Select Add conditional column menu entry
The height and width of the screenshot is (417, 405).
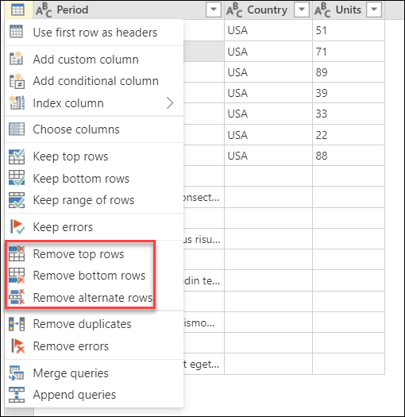(94, 81)
